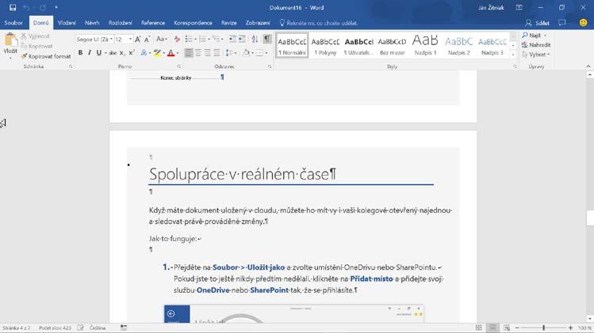Screen dimensions: 594x333
Task: Open the highlight color dropdown arrow
Action: [x=163, y=53]
